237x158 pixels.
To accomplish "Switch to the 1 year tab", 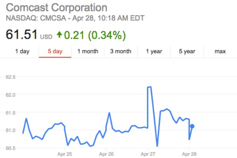I will tap(154, 51).
